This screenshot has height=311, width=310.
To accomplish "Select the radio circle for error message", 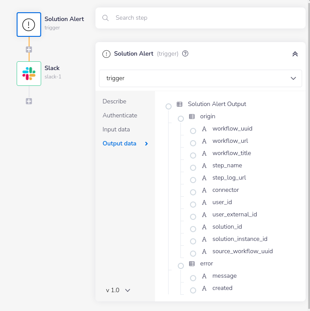I will coord(193,278).
